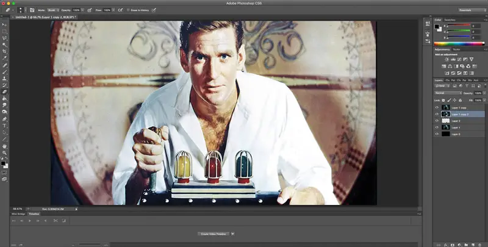This screenshot has width=488, height=247.
Task: Select the Eraser tool in toolbox
Action: (4, 91)
